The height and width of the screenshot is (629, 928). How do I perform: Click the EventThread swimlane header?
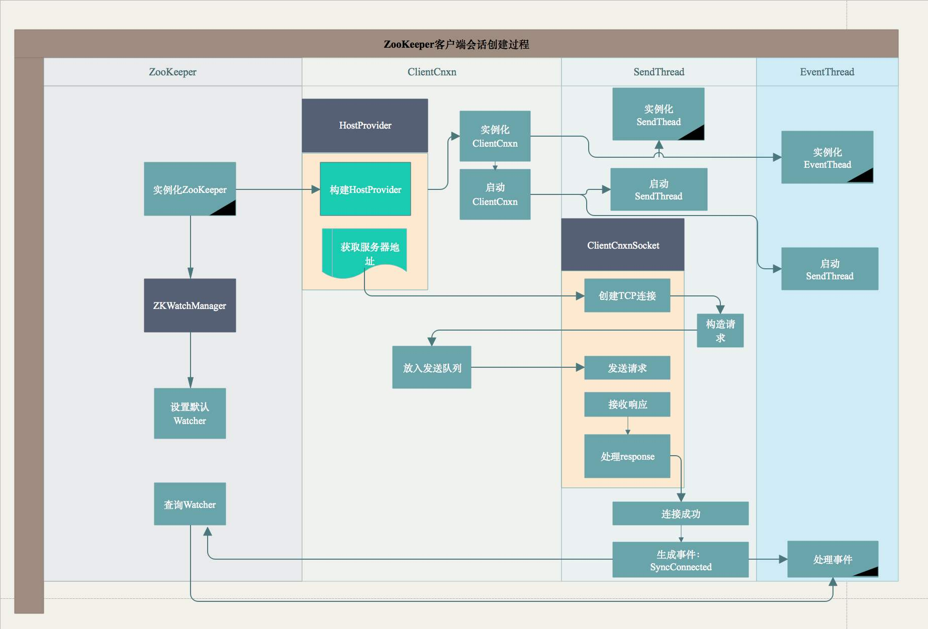point(827,72)
